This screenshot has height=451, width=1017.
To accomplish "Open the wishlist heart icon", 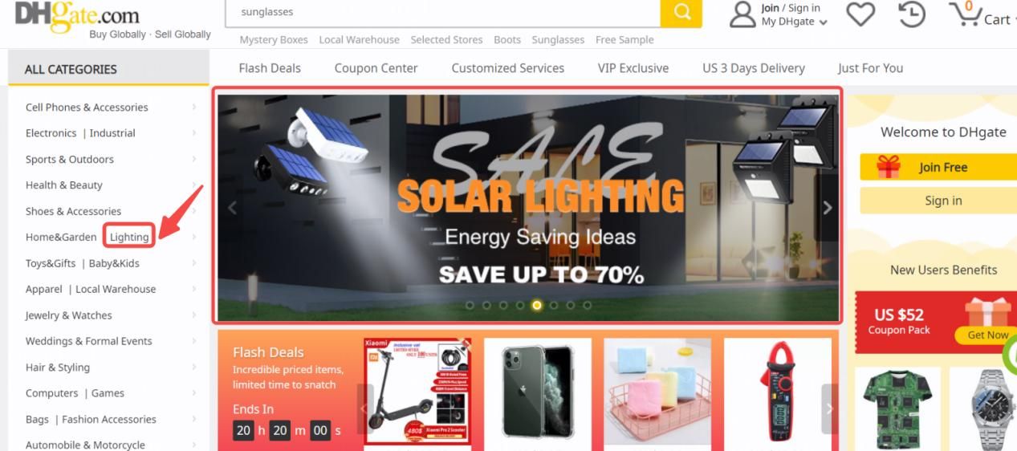I will point(860,14).
